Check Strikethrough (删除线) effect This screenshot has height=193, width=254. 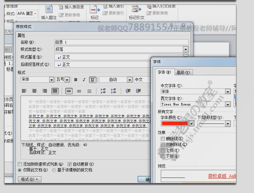click(163, 139)
